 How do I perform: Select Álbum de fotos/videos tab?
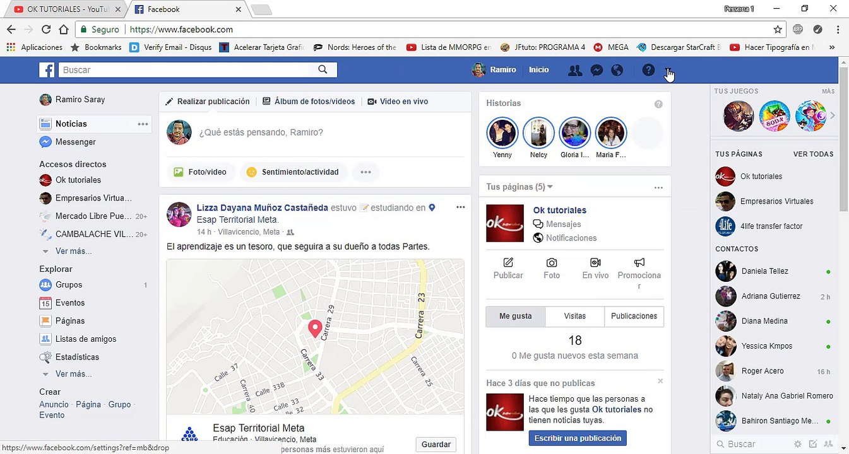[x=309, y=102]
